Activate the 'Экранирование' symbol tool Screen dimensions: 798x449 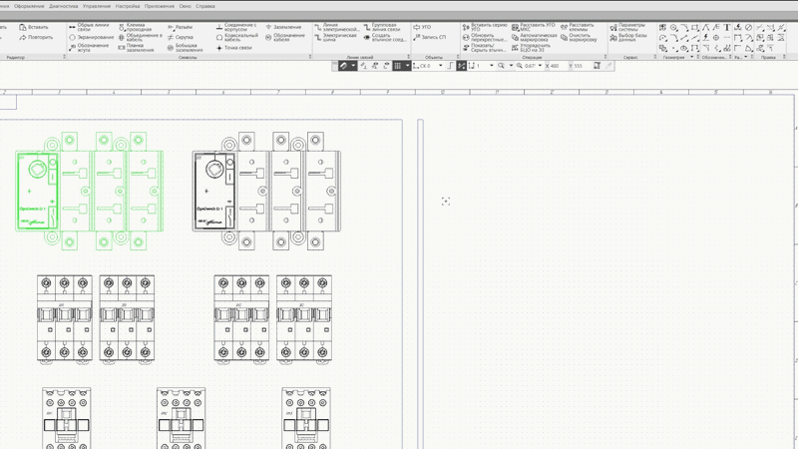91,37
